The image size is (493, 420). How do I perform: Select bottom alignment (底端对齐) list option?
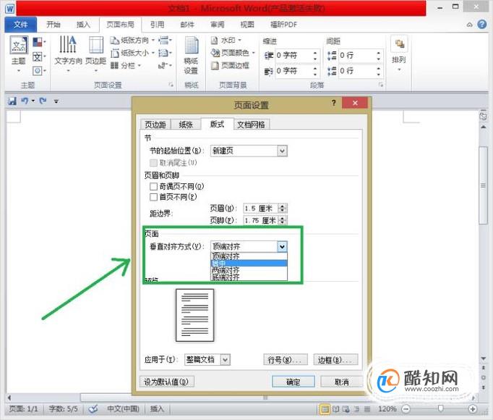click(x=249, y=277)
